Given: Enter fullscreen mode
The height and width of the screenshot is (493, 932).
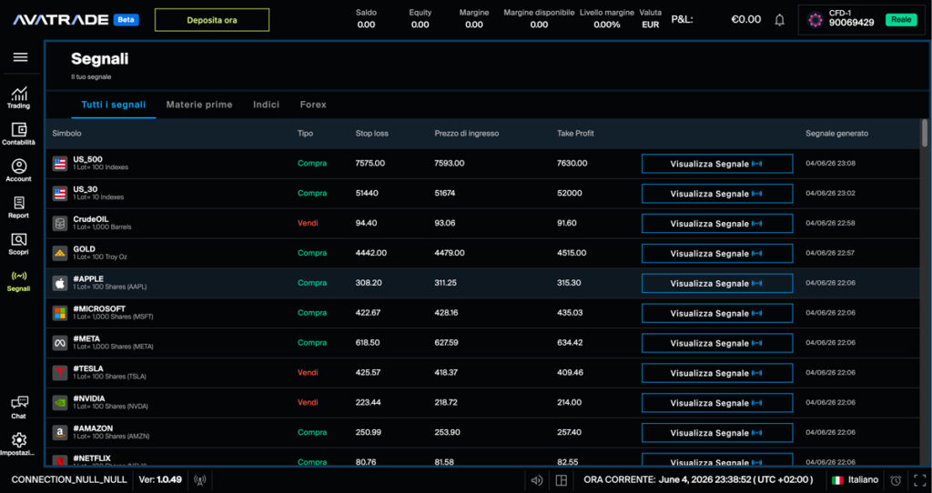Looking at the screenshot, I should (919, 480).
